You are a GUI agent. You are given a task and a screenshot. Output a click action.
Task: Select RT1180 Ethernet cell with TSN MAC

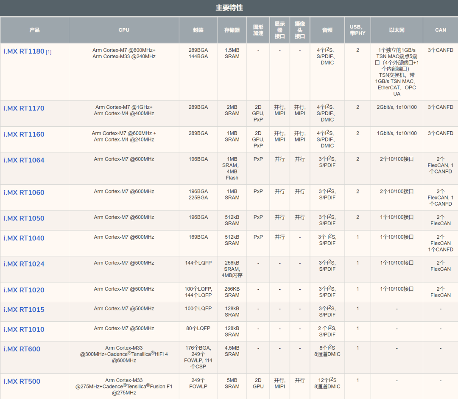[397, 72]
